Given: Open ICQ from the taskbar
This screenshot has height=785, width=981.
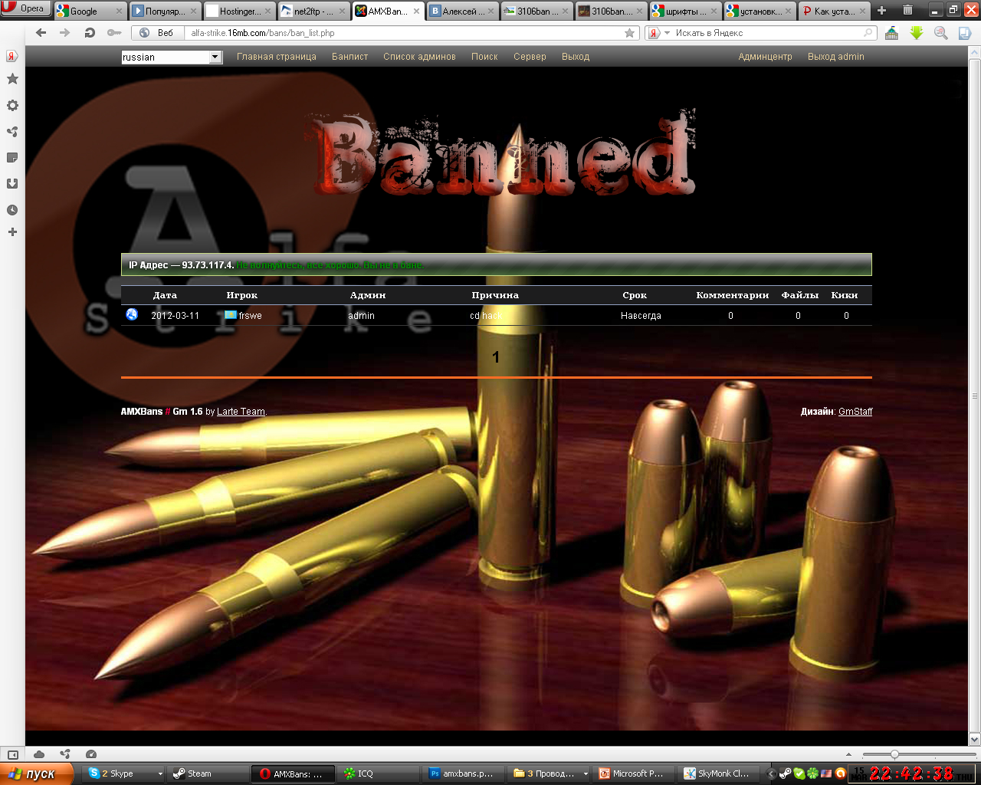Looking at the screenshot, I should click(x=379, y=774).
